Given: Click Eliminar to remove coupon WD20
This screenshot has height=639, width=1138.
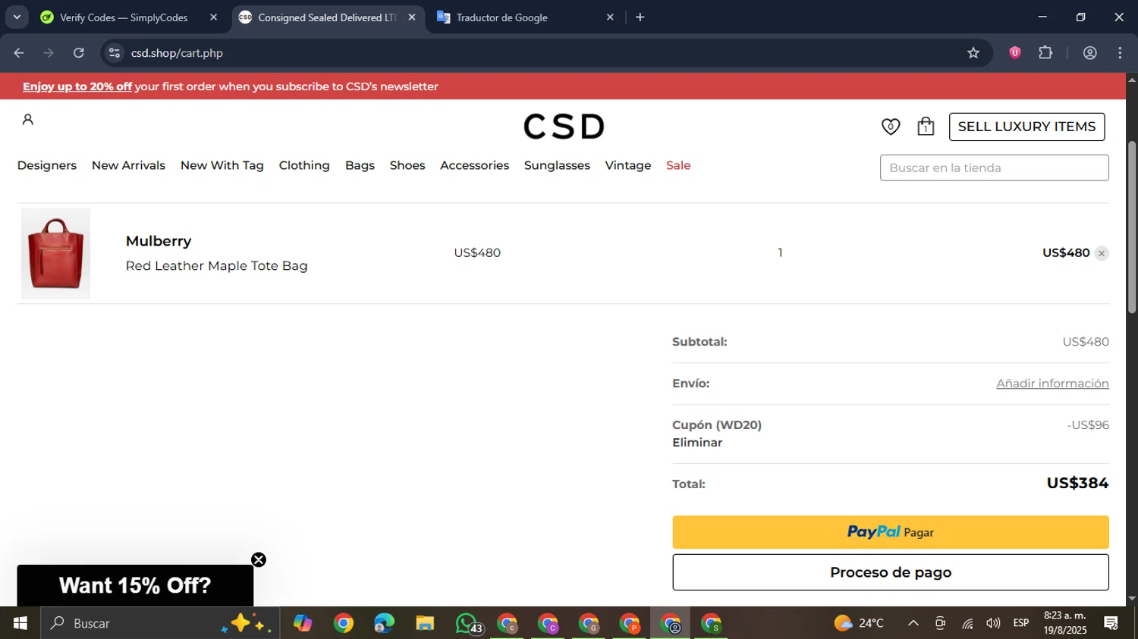Looking at the screenshot, I should (x=697, y=443).
